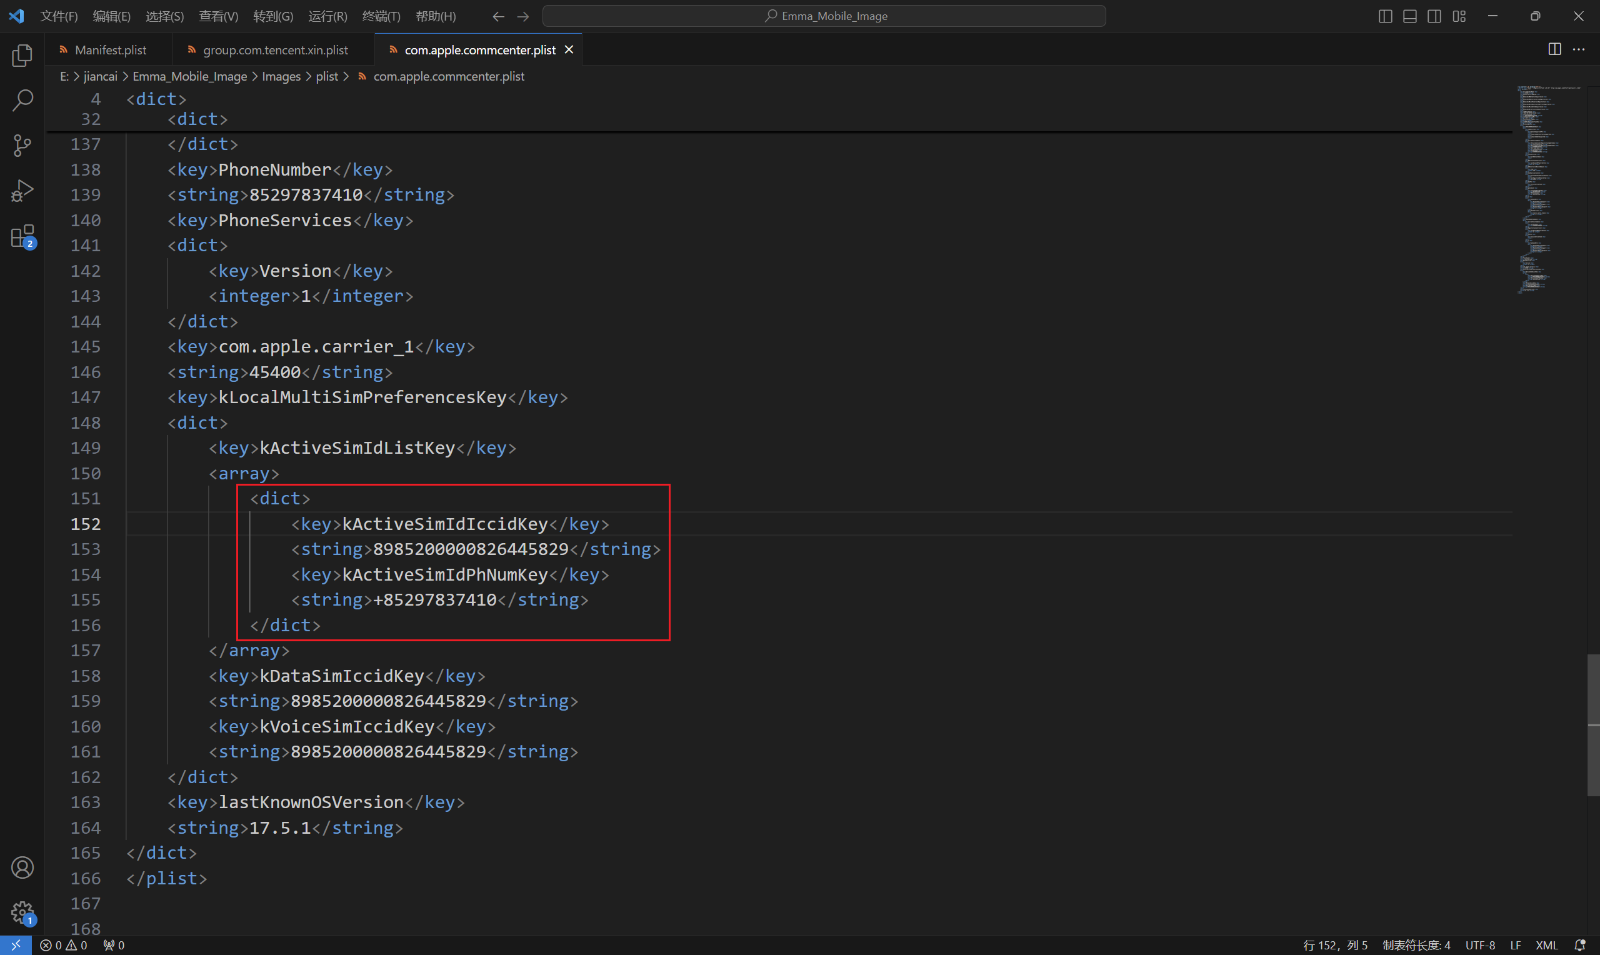Click the sticky scroll line 32 dict
The height and width of the screenshot is (955, 1600).
pyautogui.click(x=197, y=119)
